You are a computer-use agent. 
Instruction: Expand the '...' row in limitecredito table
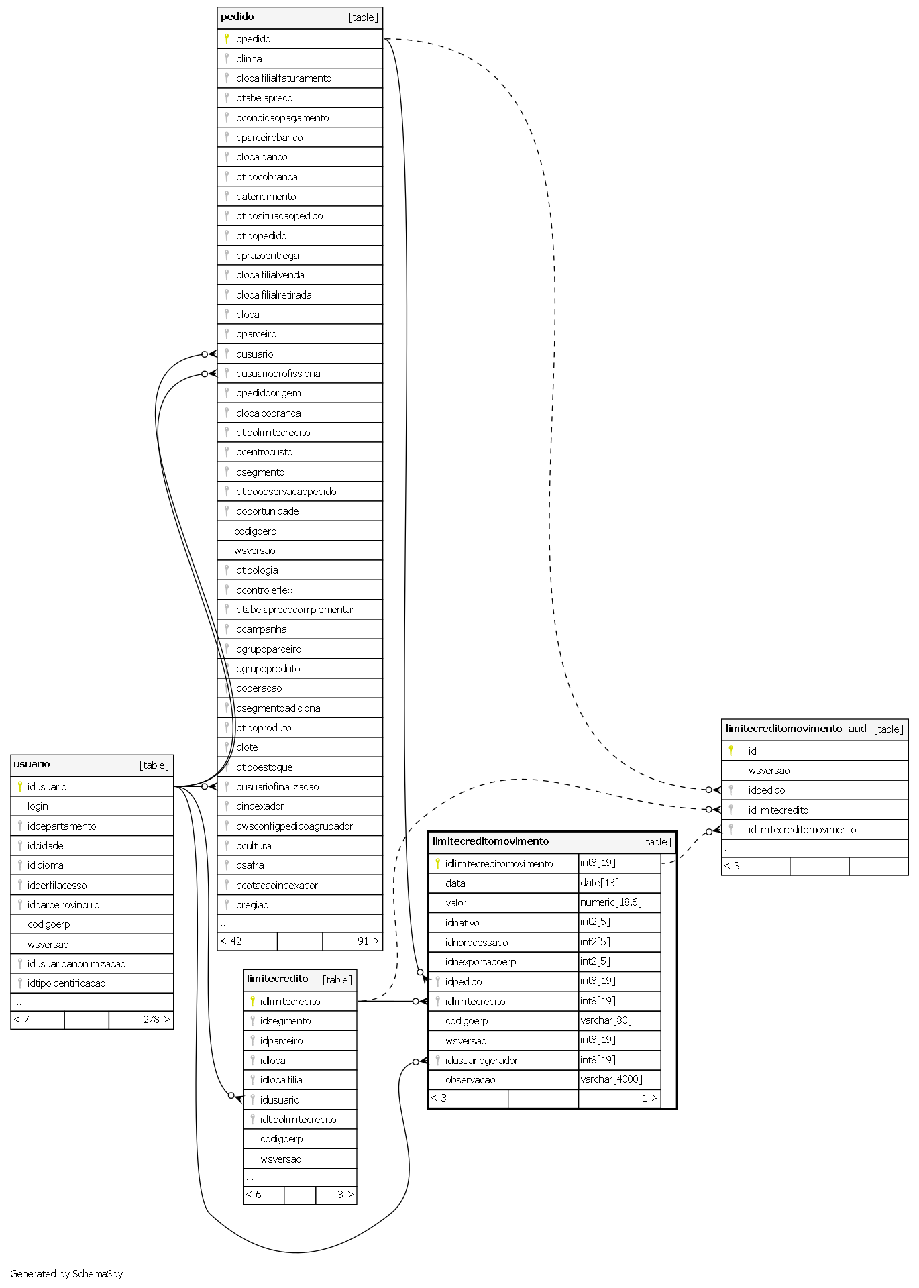(x=300, y=1177)
